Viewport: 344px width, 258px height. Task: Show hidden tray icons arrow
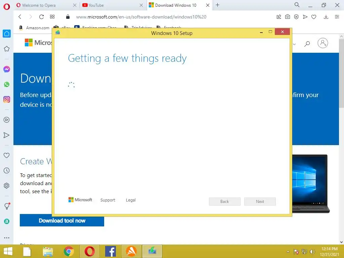point(288,252)
